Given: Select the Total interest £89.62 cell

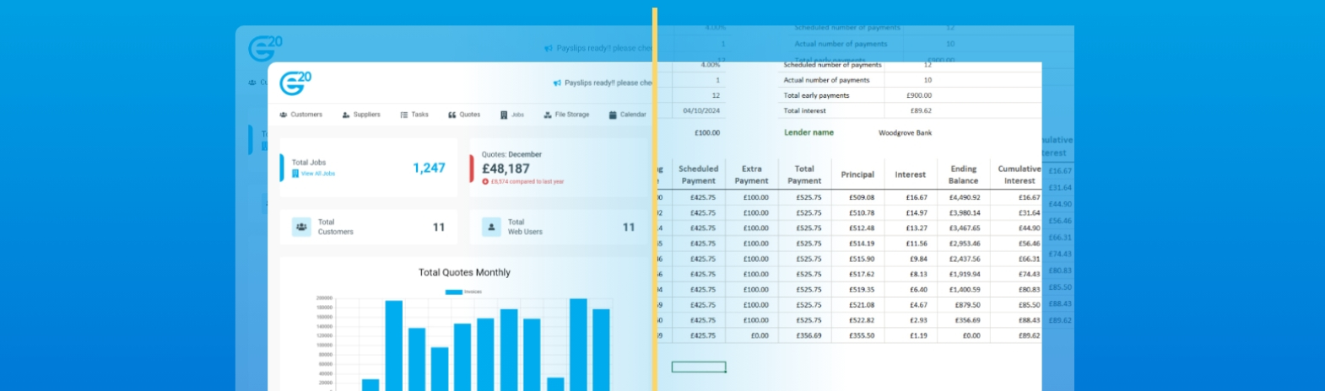Looking at the screenshot, I should pos(920,110).
